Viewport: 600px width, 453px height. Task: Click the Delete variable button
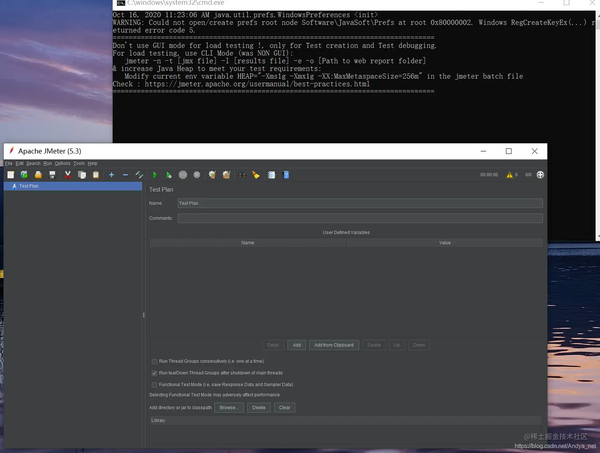[x=374, y=345]
